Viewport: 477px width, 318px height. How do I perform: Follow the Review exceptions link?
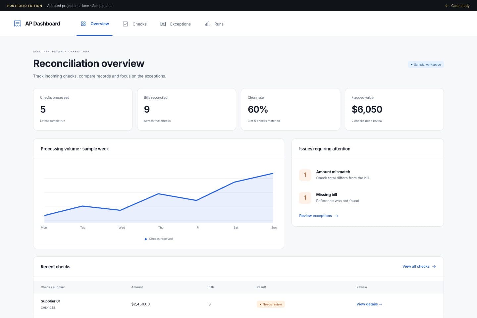[319, 216]
